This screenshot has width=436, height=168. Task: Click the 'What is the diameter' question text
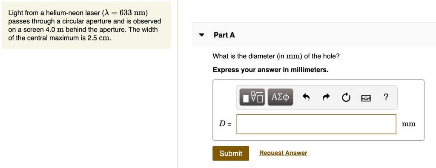[276, 57]
